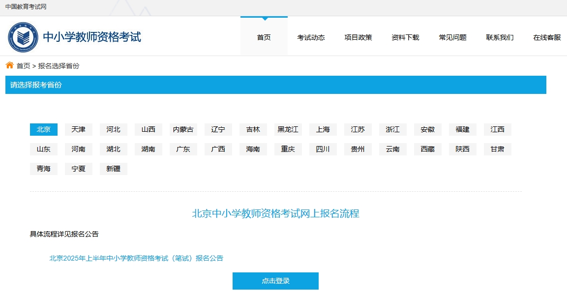This screenshot has height=296, width=567.
Task: Choose 广东 province
Action: (x=183, y=149)
